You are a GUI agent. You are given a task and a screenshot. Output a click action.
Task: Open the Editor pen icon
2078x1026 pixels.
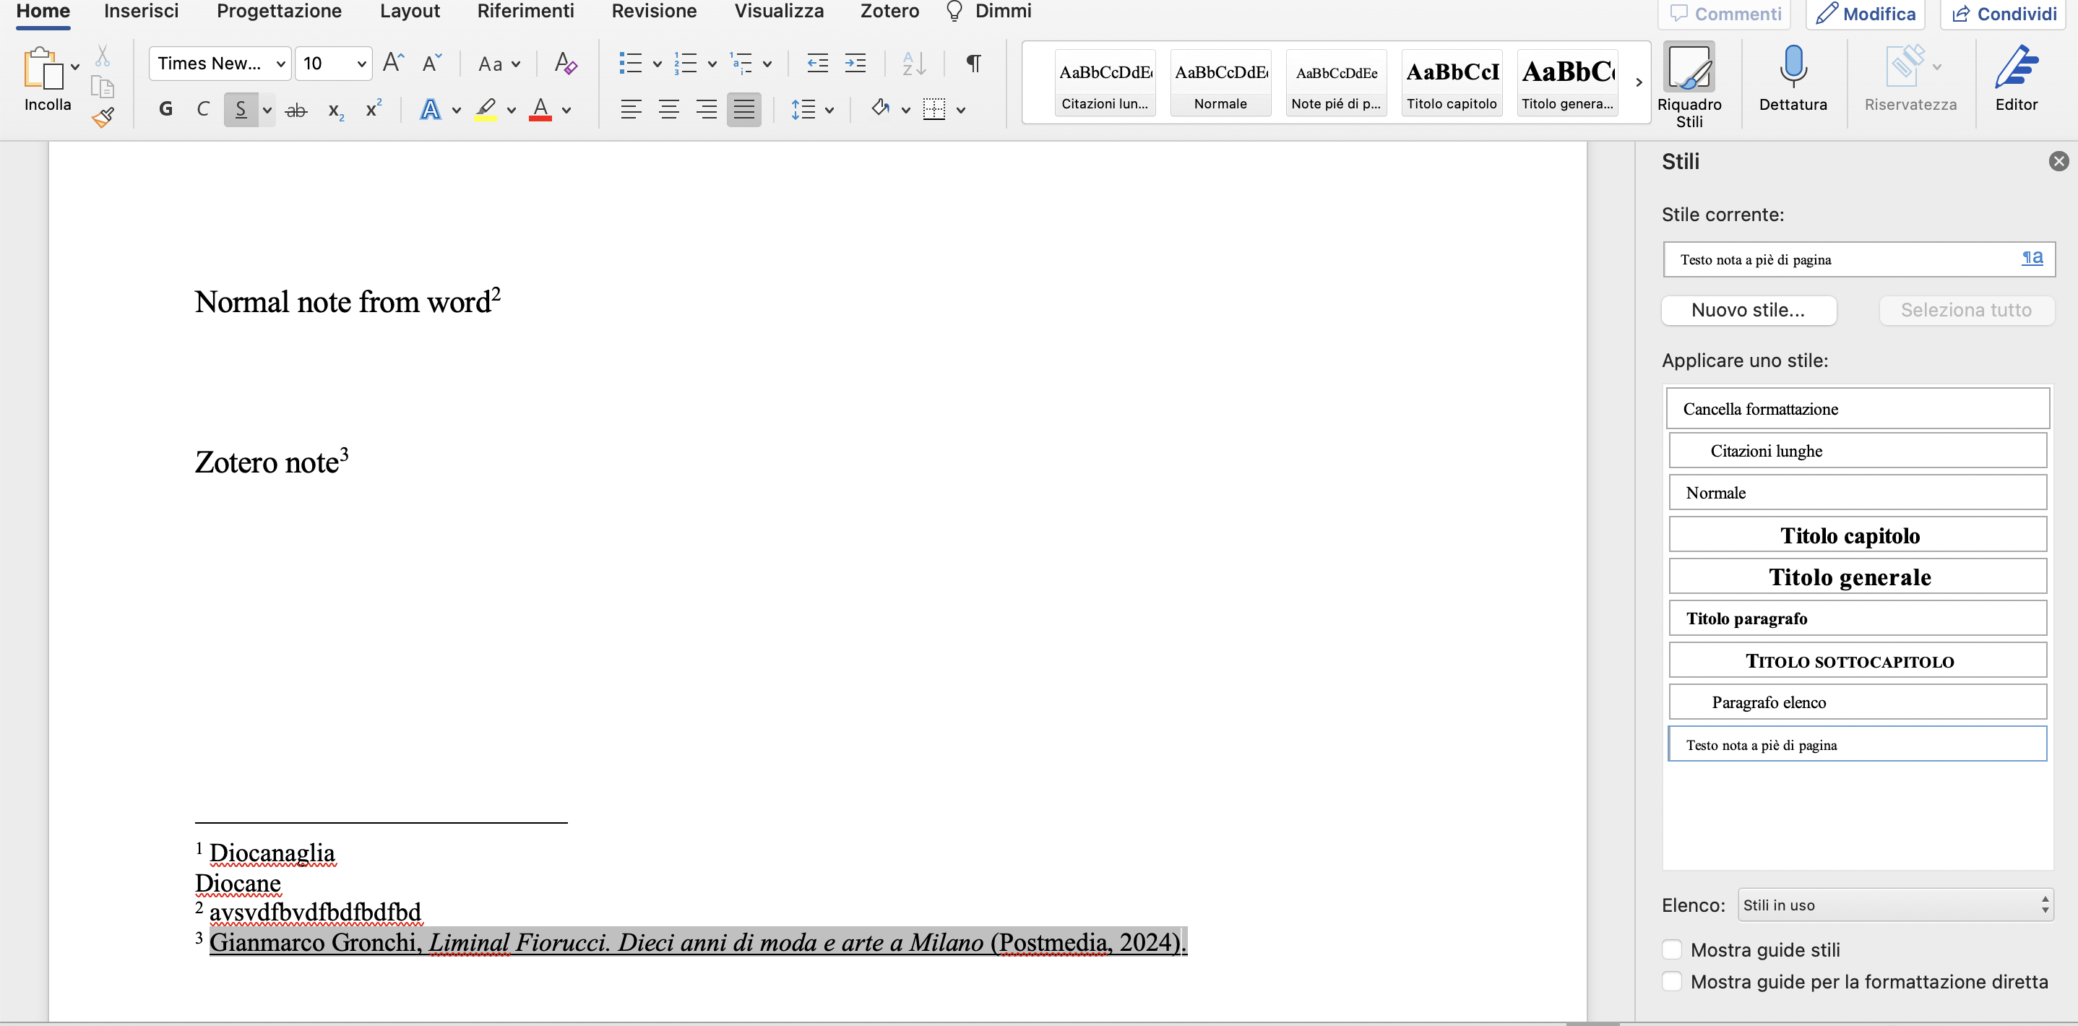pyautogui.click(x=2015, y=68)
